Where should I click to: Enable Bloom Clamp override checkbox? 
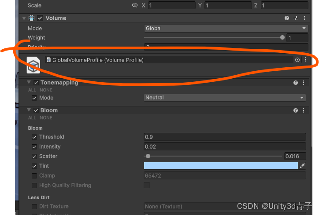click(x=34, y=175)
